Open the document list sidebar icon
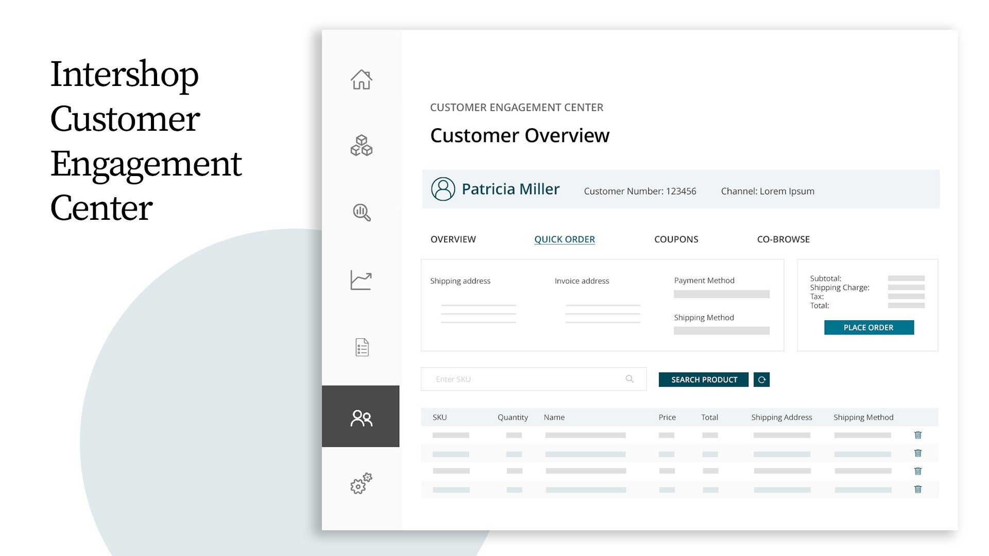Screen dimensions: 989x556 tap(362, 347)
